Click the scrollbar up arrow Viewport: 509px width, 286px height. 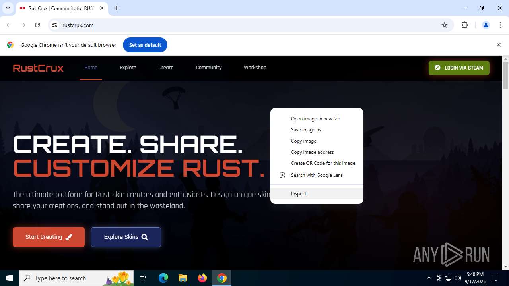click(506, 59)
